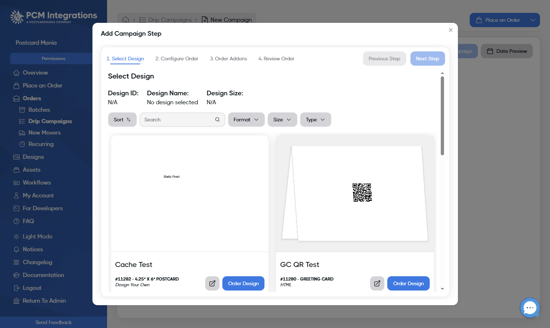Viewport: 550px width, 328px height.
Task: Open For Developers terminal icon
Action: click(x=16, y=208)
